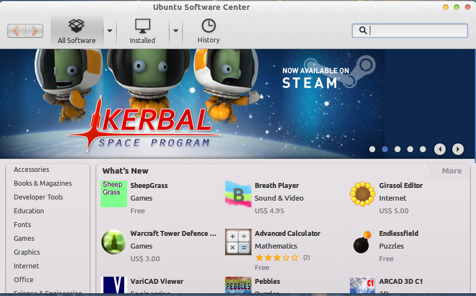Click the US$ 3.00 Warcraft price
Image resolution: width=476 pixels, height=296 pixels.
pyautogui.click(x=145, y=259)
